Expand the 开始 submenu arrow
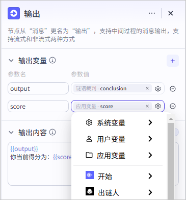This screenshot has height=200, width=186. 150,176
